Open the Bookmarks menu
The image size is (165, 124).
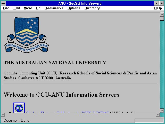tap(54, 8)
